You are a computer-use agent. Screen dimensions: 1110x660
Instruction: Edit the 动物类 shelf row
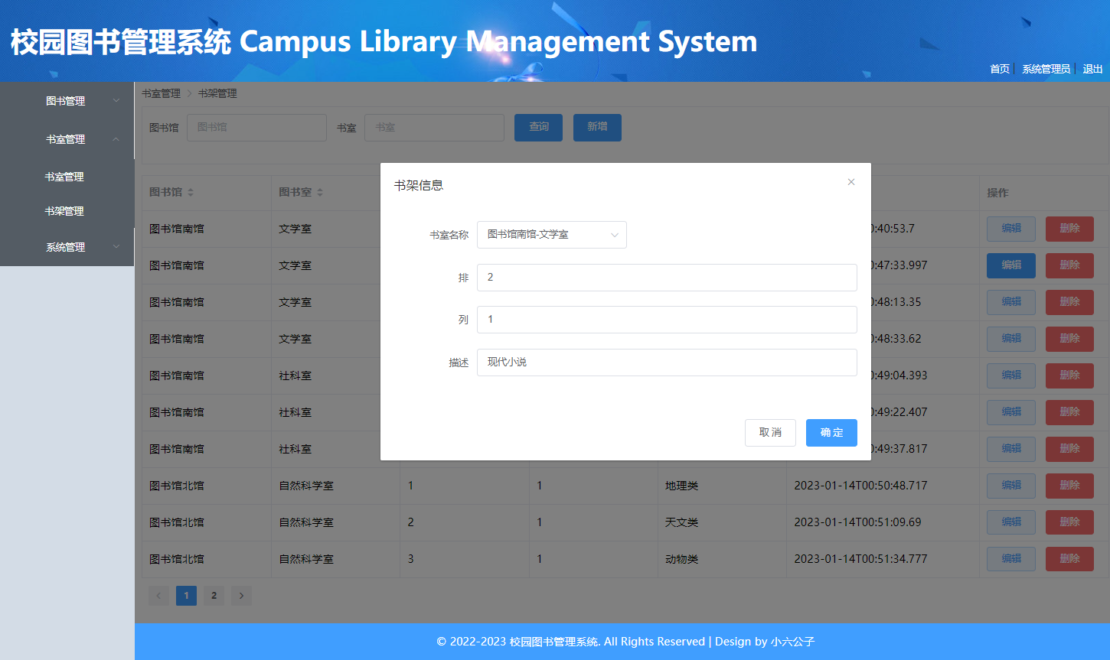point(1011,559)
